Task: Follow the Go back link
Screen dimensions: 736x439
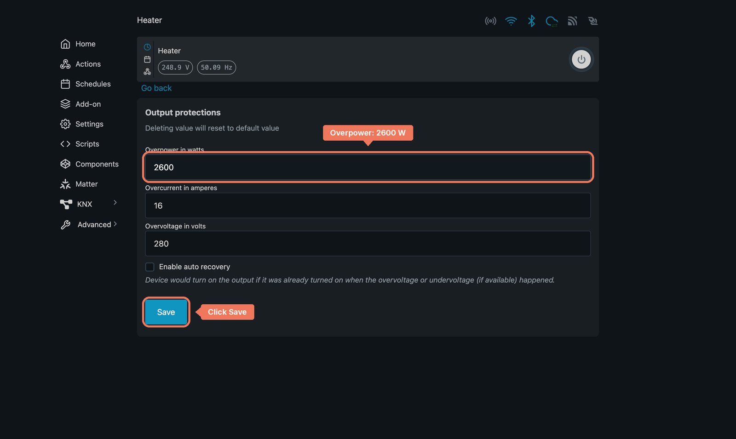Action: coord(156,88)
